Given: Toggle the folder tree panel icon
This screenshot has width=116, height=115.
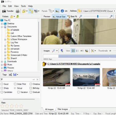Looking at the screenshot, I should point(31,11).
